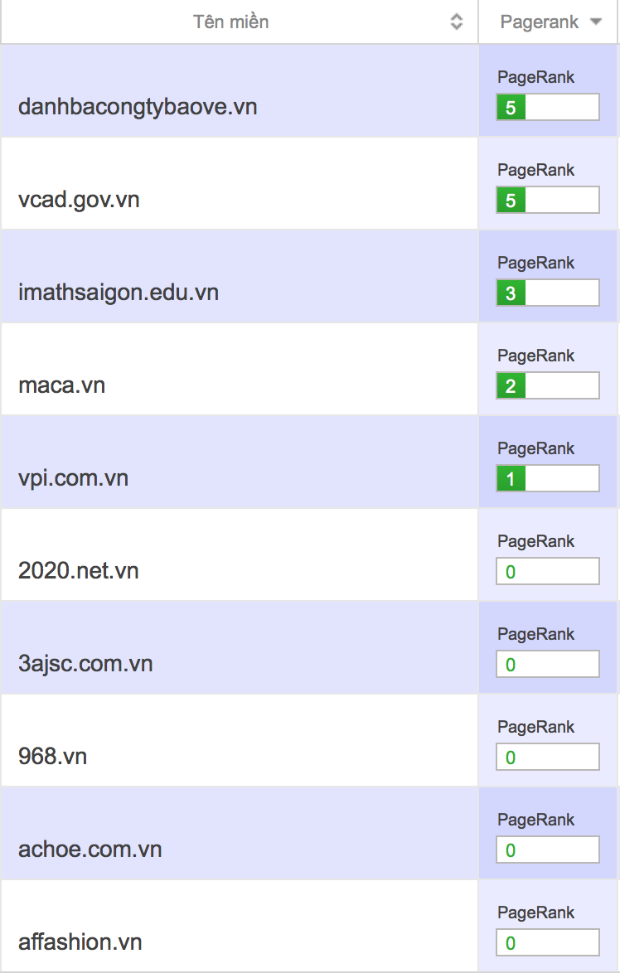Click the PageRank 5 bar for danhbacongtybaove.vn

[x=548, y=108]
